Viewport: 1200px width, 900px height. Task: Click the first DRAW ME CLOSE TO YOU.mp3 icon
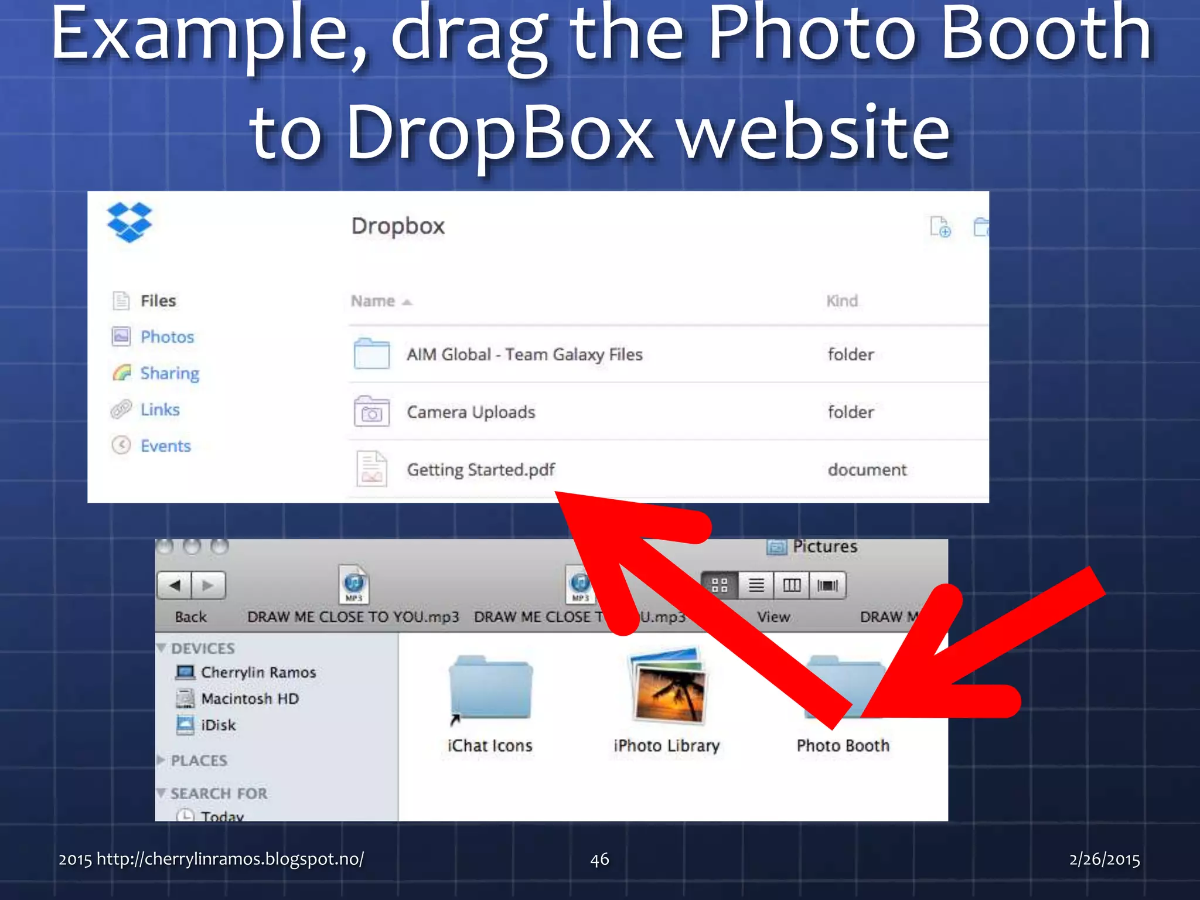pyautogui.click(x=354, y=584)
